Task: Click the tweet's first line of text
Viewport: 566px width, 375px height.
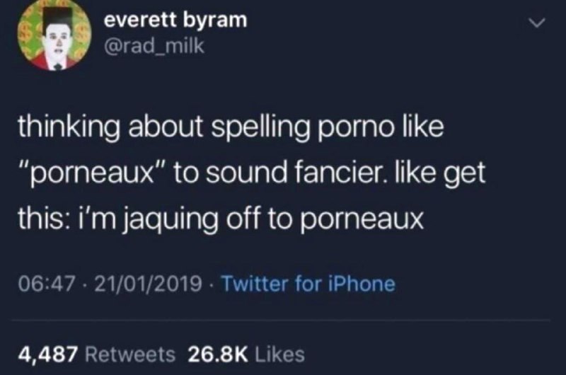Action: tap(231, 127)
